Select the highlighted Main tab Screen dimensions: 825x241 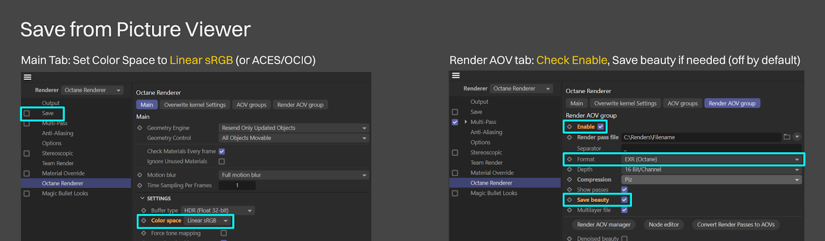point(147,105)
